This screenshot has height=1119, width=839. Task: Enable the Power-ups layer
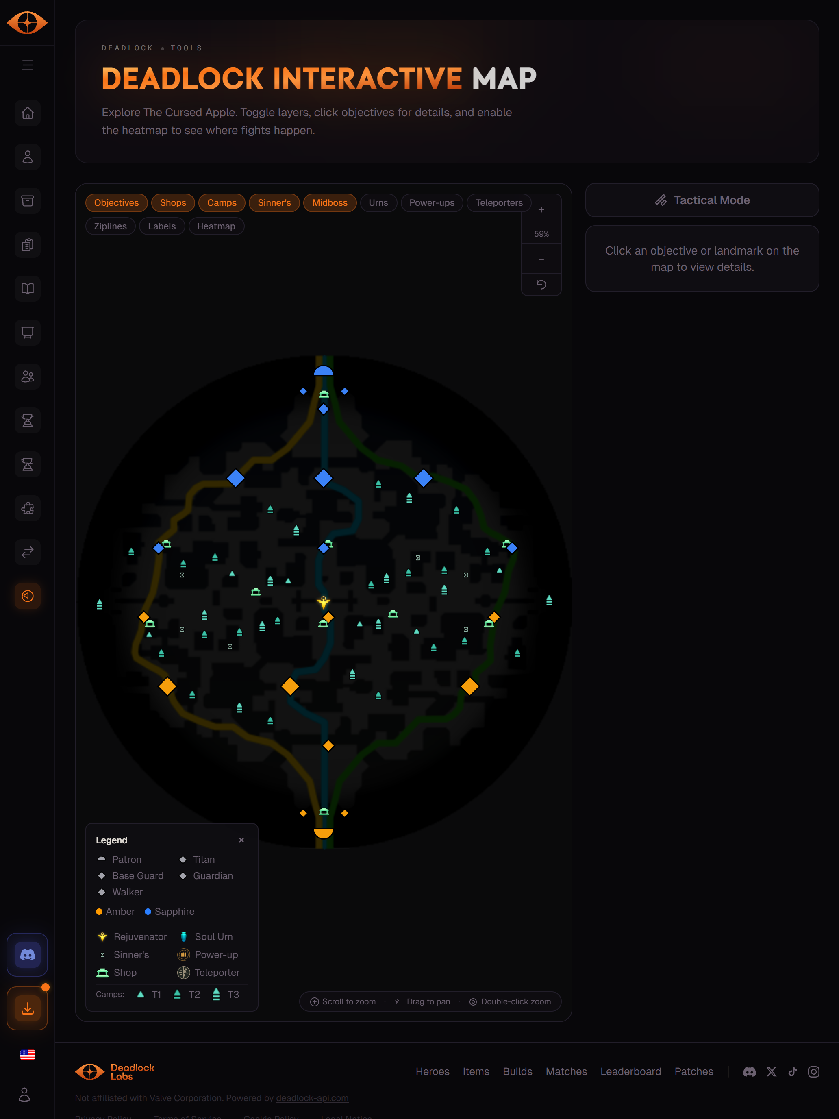432,202
